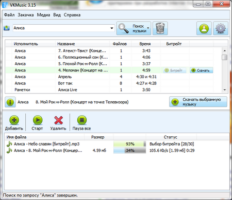
Task: Click the 34% progress bar
Action: point(129,151)
